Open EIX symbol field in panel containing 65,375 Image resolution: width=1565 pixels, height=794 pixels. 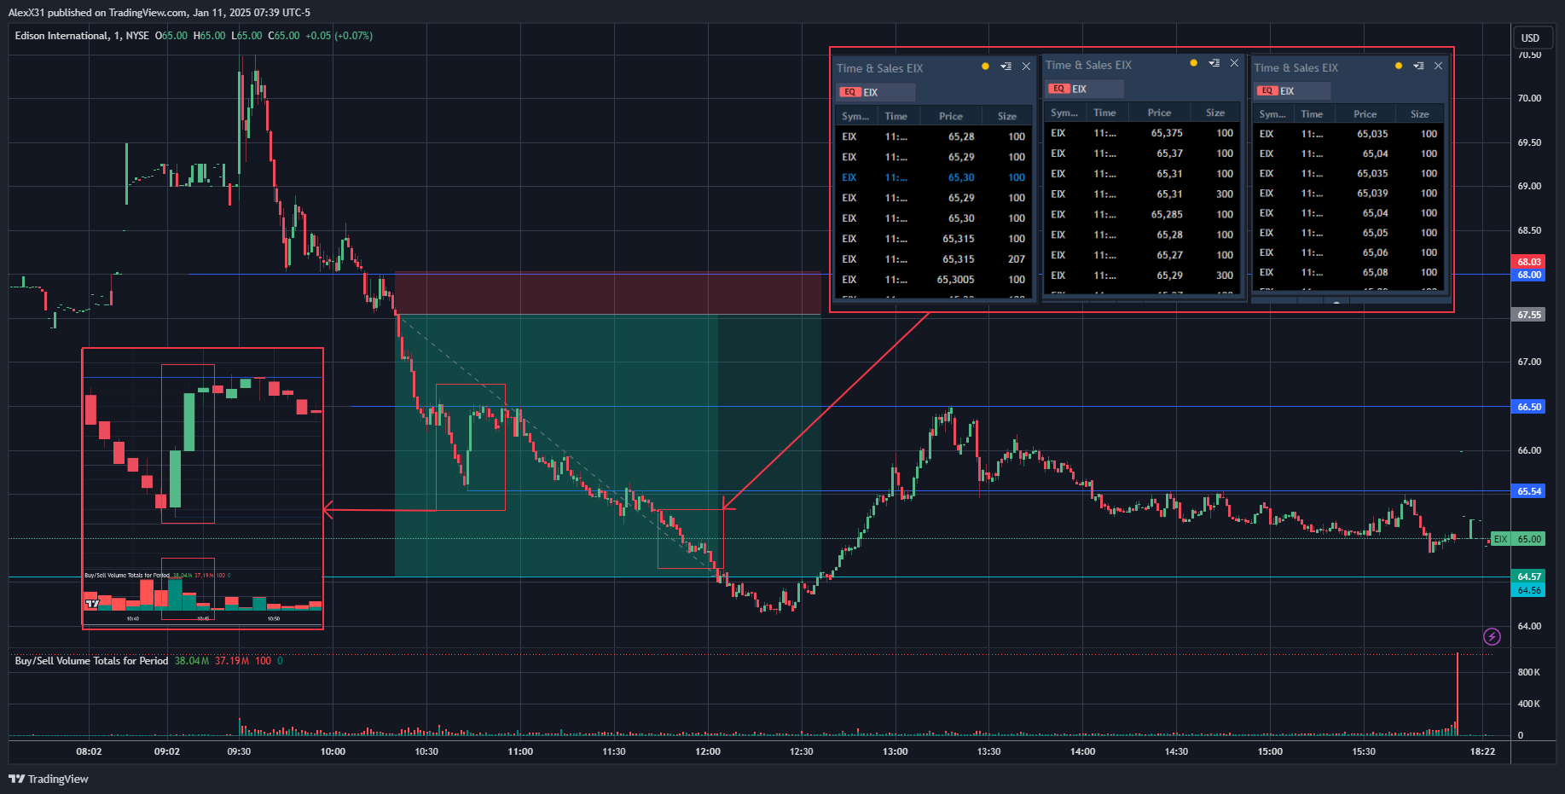coord(1085,89)
